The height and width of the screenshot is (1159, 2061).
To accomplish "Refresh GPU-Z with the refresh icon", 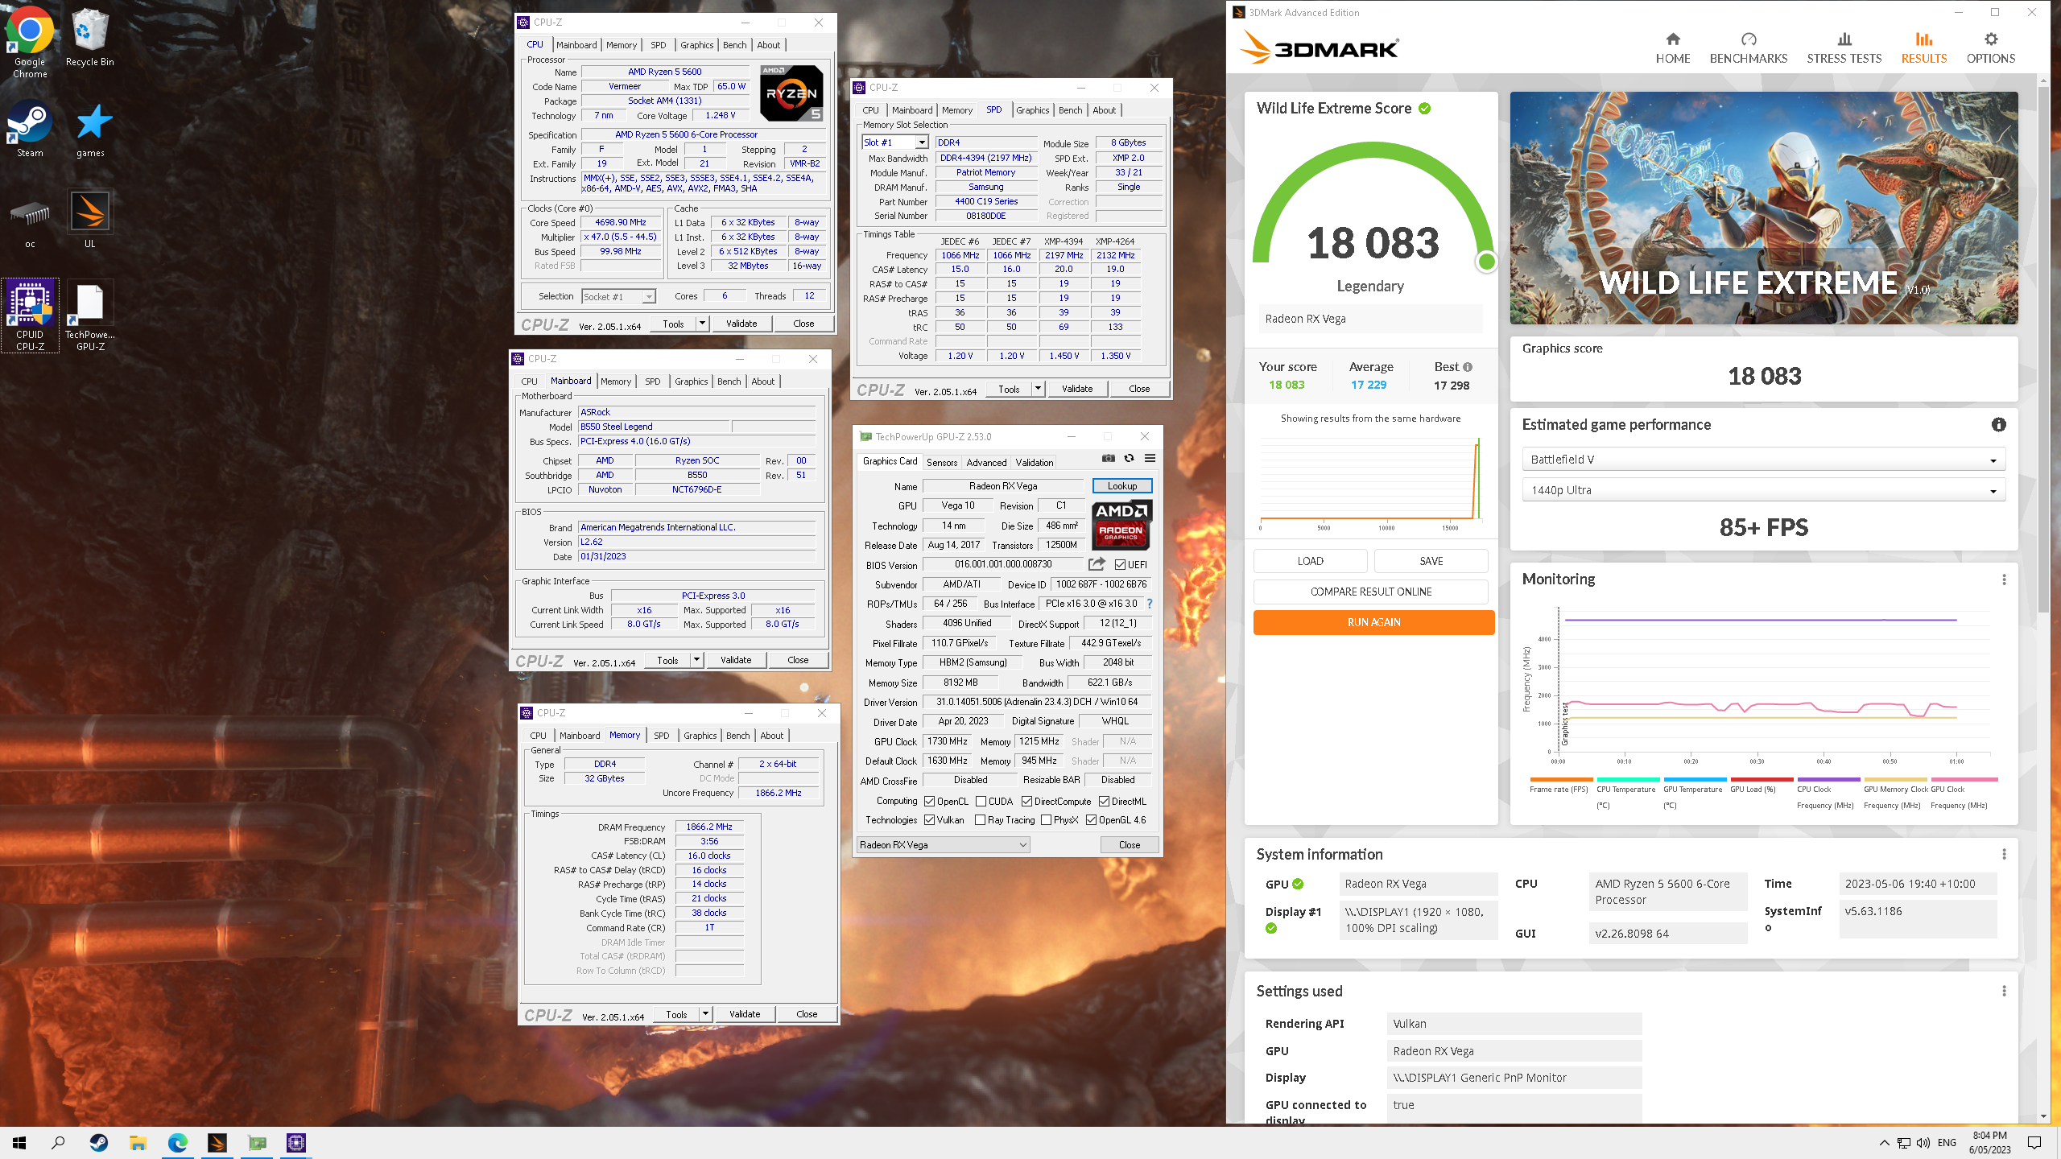I will [1129, 458].
